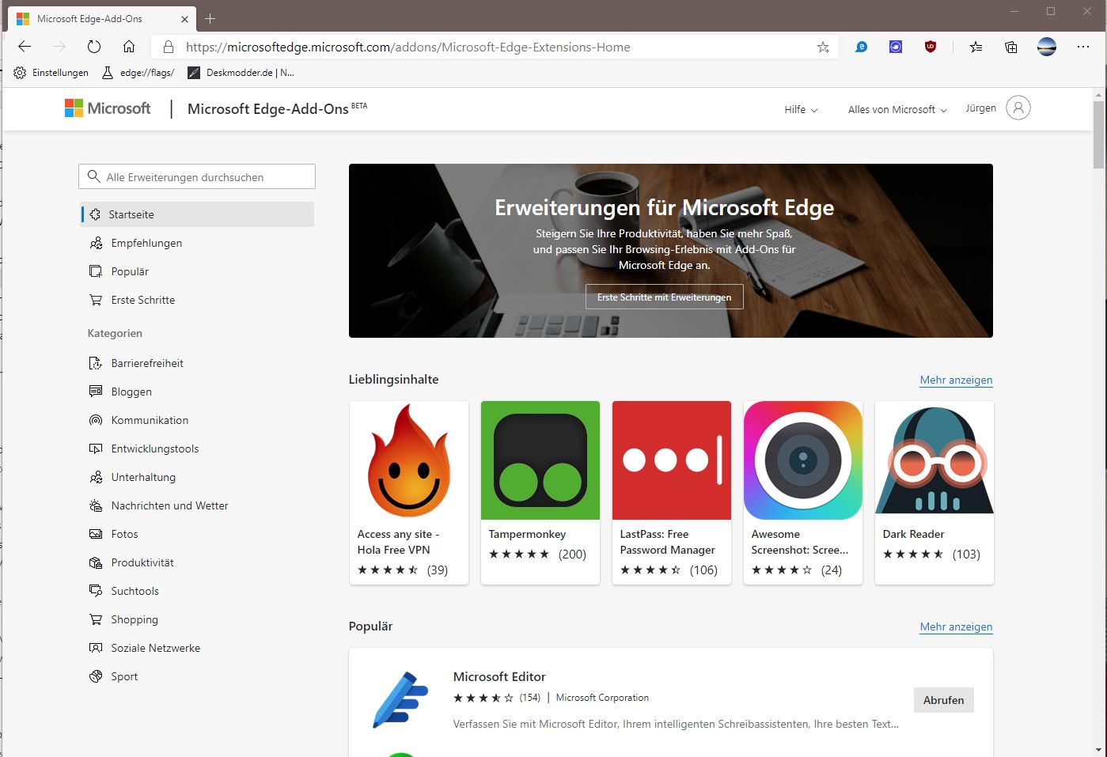
Task: Open the Hola Free VPN extension card
Action: coord(409,493)
